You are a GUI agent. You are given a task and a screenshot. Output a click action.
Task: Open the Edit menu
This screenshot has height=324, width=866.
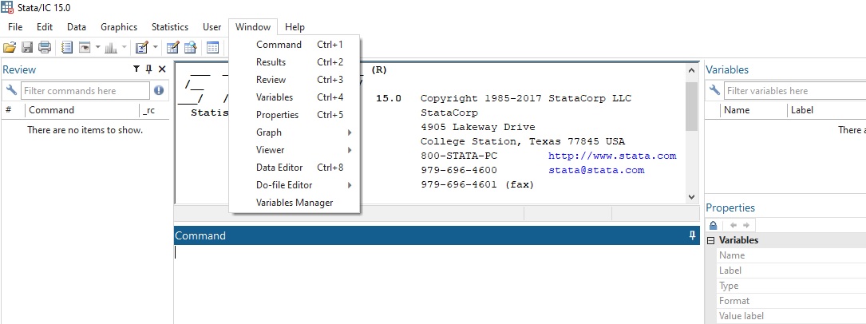(45, 27)
